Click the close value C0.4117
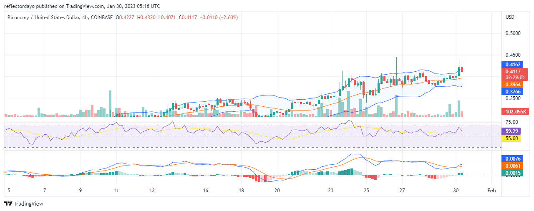 pos(189,17)
